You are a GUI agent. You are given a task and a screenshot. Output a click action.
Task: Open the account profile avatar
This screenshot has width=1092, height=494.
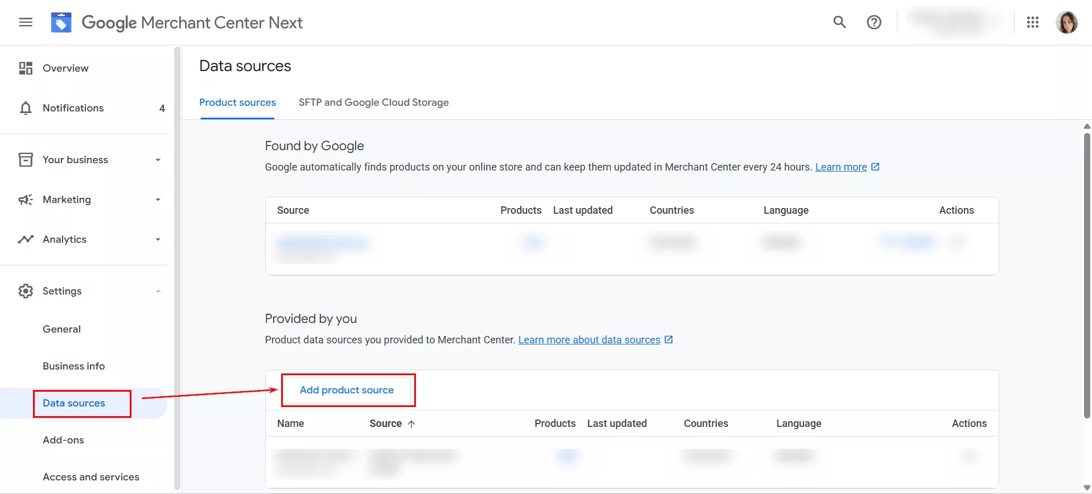1066,23
